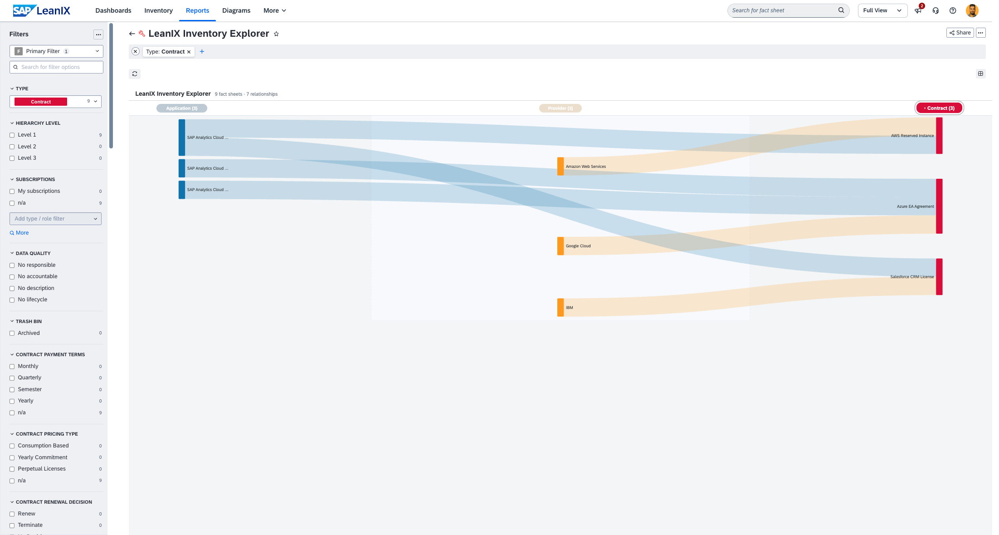Check the Archived checkbox
Screen dimensions: 999x535
point(12,334)
